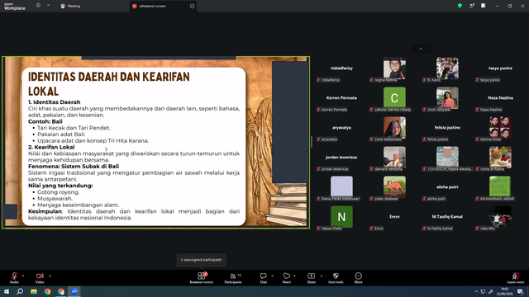Expand reaction options arrow
This screenshot has height=297, width=529.
[x=294, y=276]
